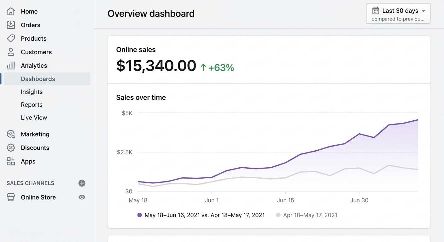
Task: Click the calendar icon in date picker
Action: click(376, 11)
